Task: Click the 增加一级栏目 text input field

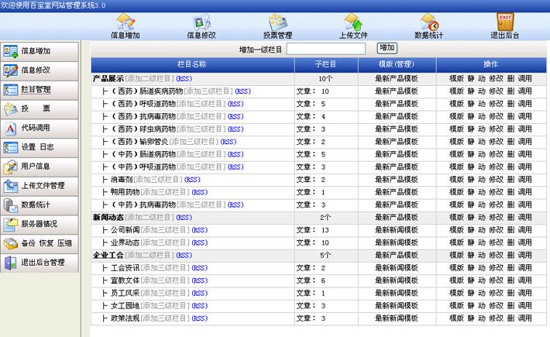Action: pos(326,49)
